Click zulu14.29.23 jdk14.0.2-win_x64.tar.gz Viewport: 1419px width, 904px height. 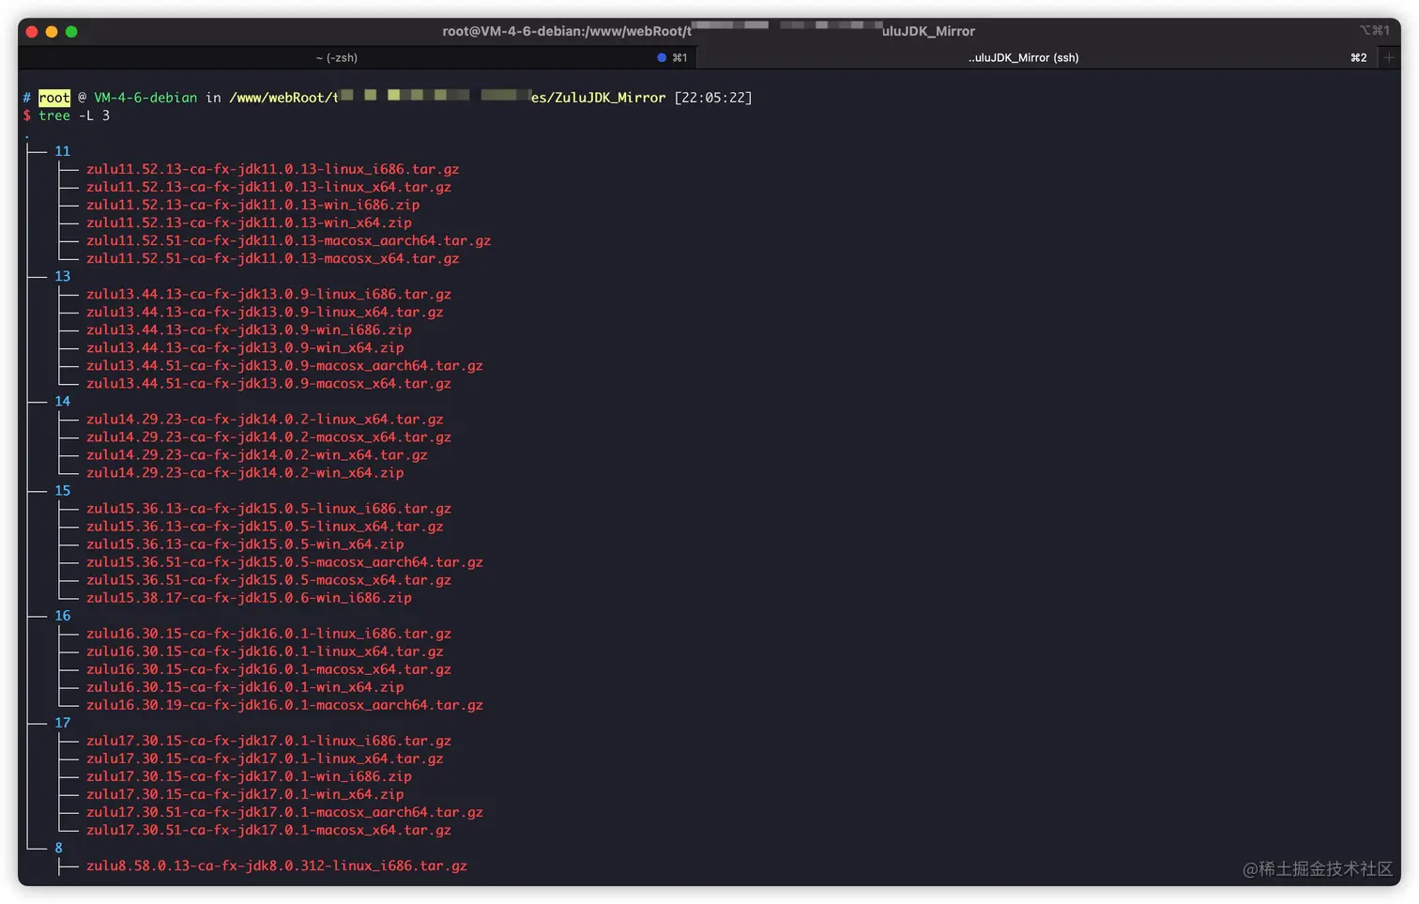pyautogui.click(x=257, y=454)
